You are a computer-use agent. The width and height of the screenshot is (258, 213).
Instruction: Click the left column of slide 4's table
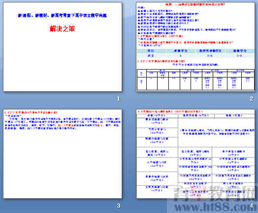157,156
